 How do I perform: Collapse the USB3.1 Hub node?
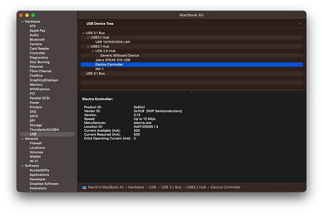[x=88, y=37]
